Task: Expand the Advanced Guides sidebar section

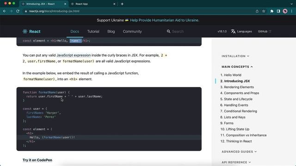Action: (239, 152)
